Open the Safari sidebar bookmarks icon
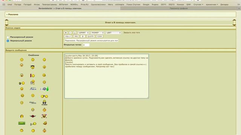This screenshot has height=135, width=241. coord(4,4)
